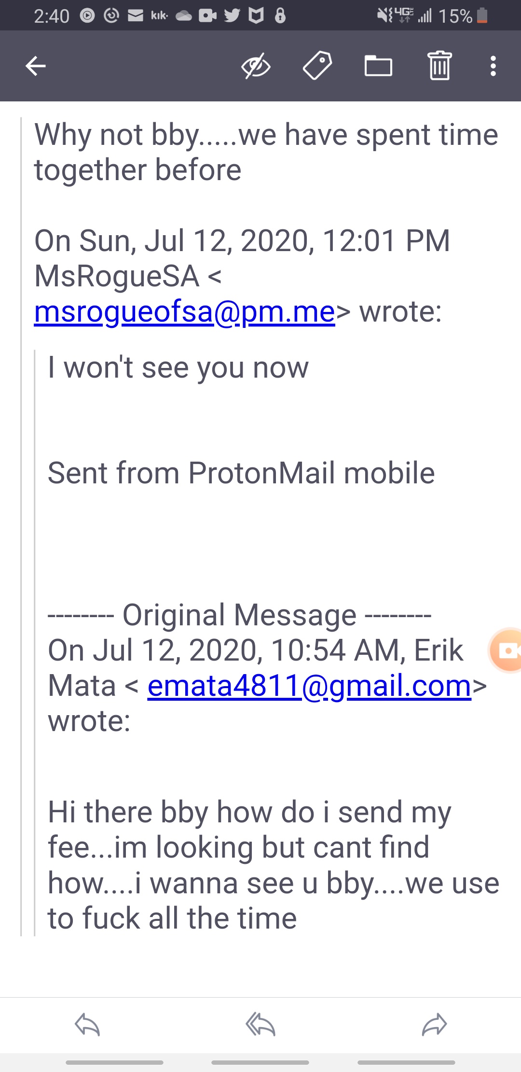Viewport: 521px width, 1072px height.
Task: Tap the reply arrow
Action: tap(87, 1024)
